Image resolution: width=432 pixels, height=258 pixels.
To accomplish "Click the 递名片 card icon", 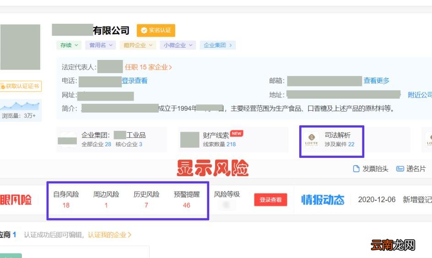I will [x=400, y=169].
